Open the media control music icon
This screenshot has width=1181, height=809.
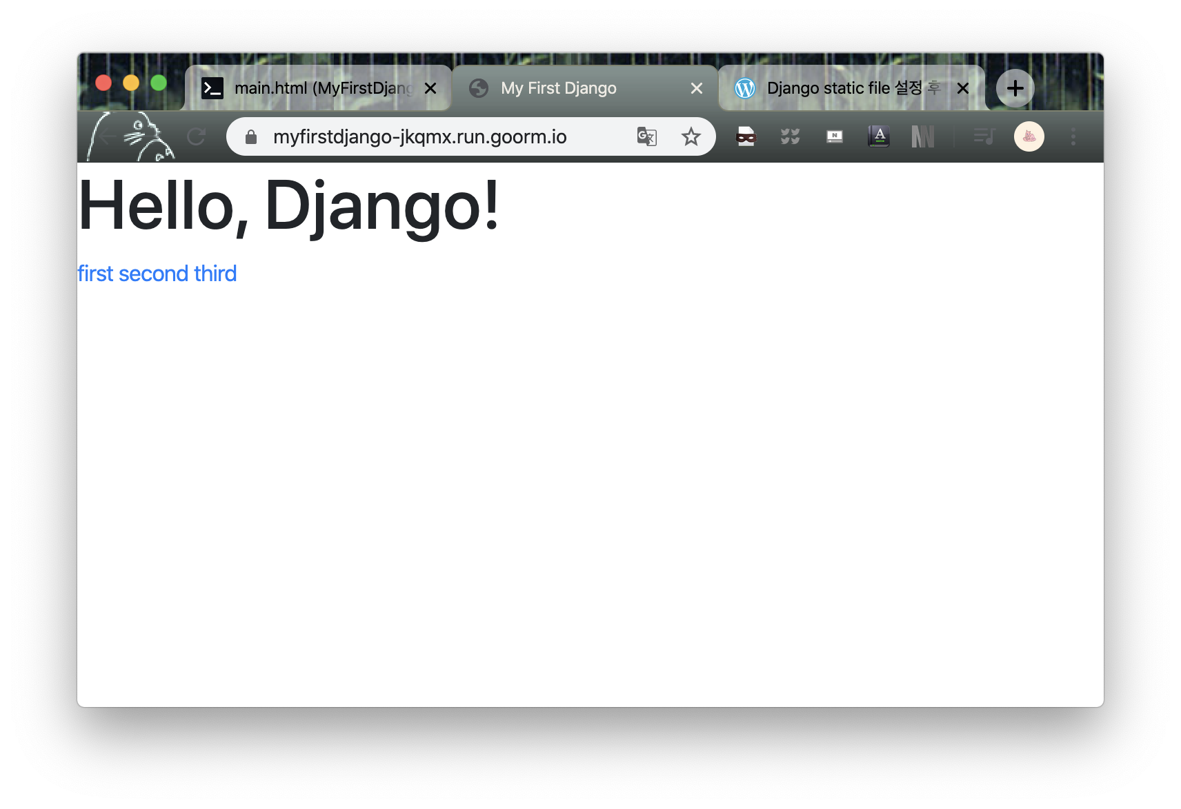[x=984, y=136]
